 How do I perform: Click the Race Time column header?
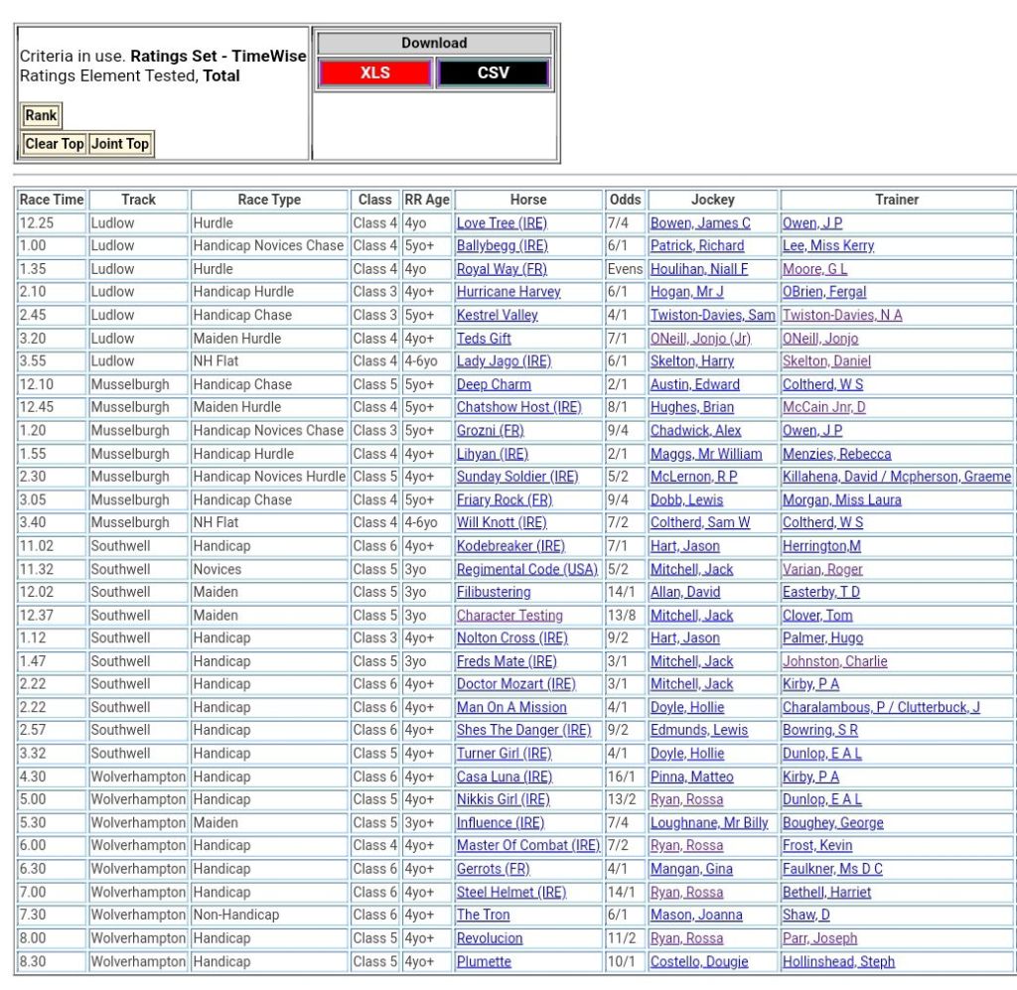52,200
